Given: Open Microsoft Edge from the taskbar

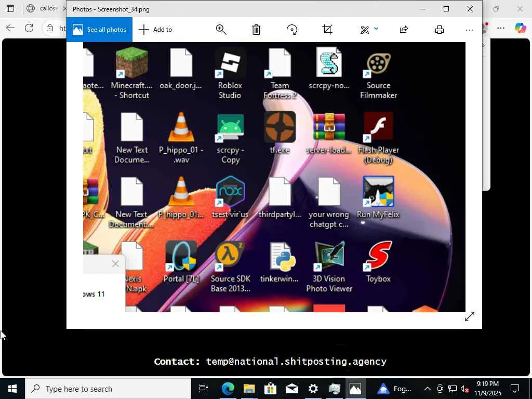Looking at the screenshot, I should (x=228, y=389).
